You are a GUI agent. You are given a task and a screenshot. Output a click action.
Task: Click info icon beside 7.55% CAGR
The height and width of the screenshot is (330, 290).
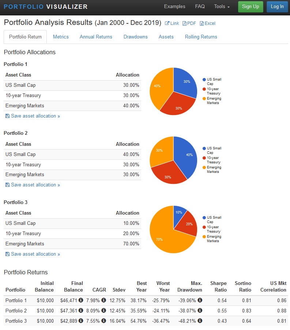tap(103, 321)
